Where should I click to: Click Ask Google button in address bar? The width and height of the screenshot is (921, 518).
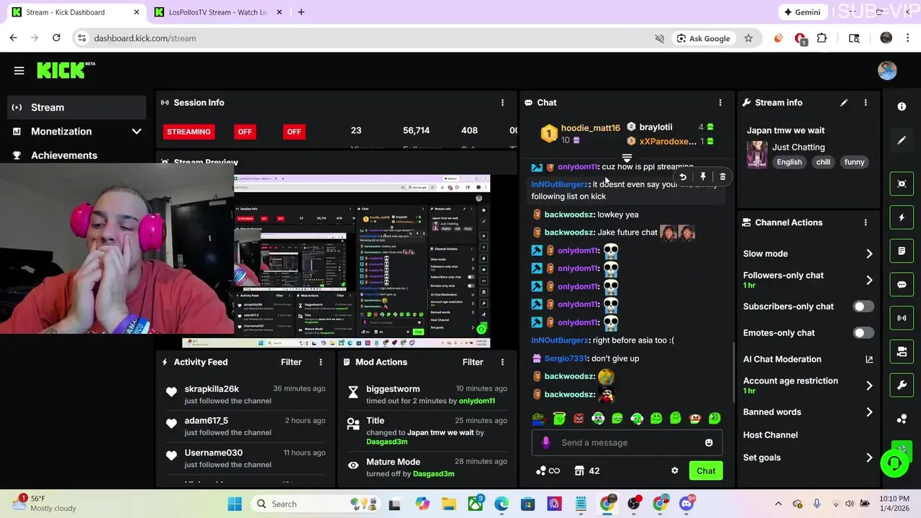click(704, 38)
